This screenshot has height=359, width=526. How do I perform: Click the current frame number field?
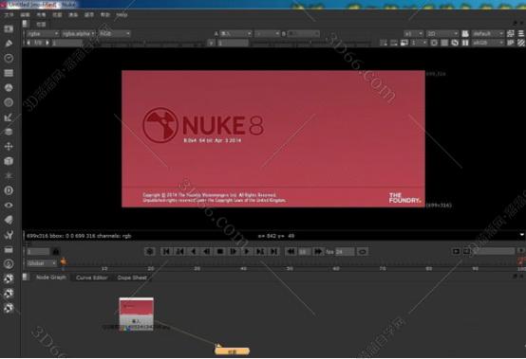(x=38, y=251)
